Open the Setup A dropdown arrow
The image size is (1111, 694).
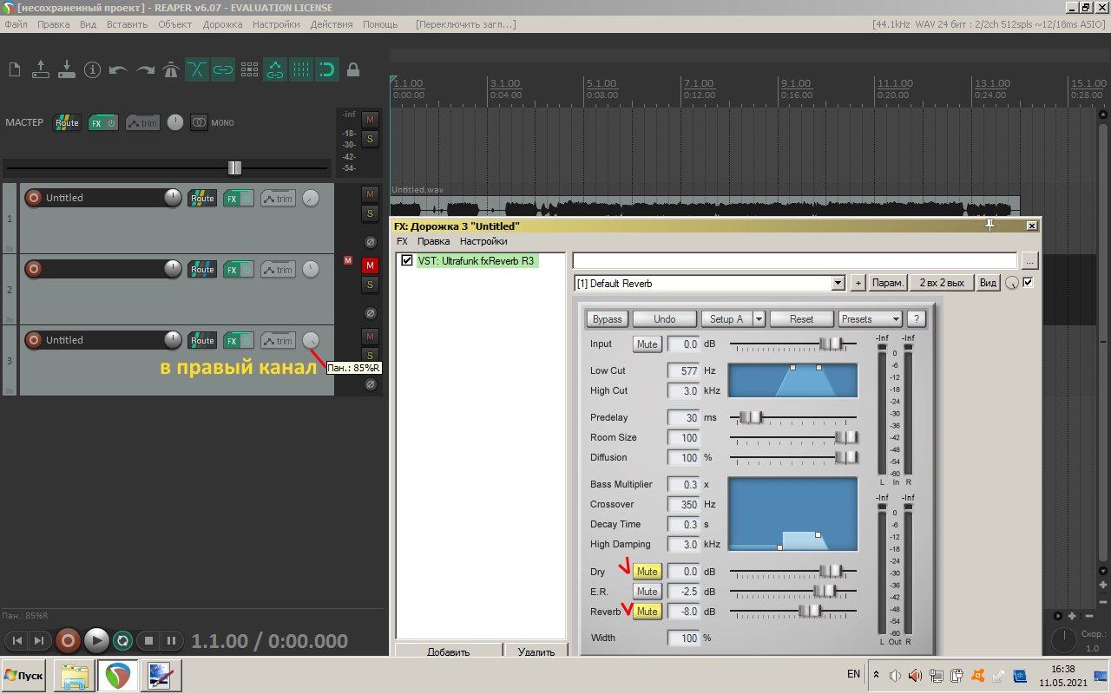click(x=759, y=319)
